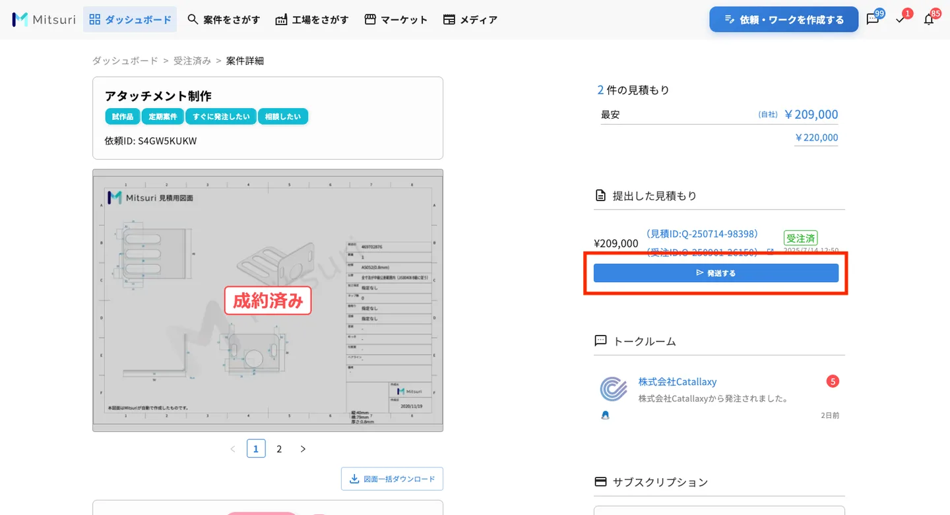Click the 定期案件 tag
Viewport: 950px width, 515px height.
162,117
